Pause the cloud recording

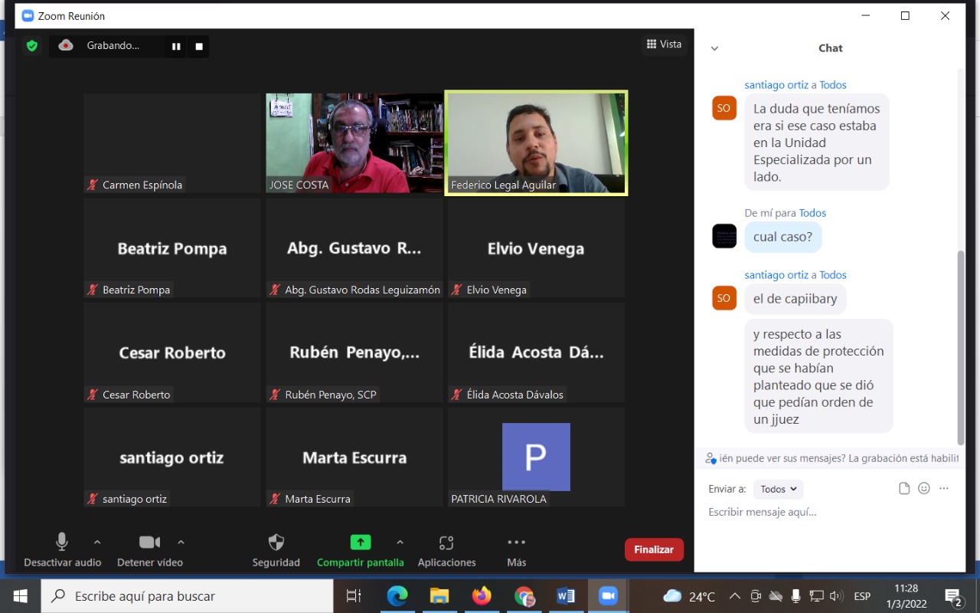coord(176,47)
